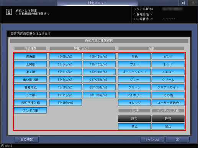
Task: Choose weight 136-162g/m2
Action: tap(99, 64)
